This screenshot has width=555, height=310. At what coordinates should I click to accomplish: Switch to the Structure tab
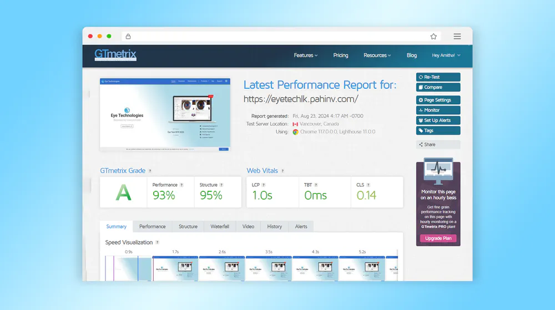click(188, 227)
